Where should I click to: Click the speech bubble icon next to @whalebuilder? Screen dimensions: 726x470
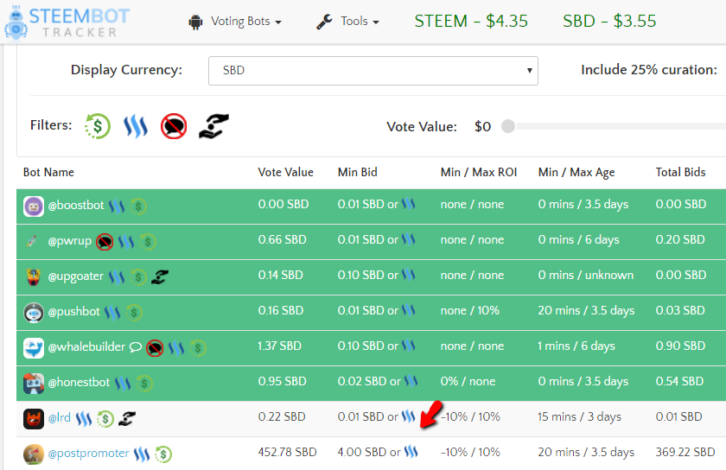[135, 347]
